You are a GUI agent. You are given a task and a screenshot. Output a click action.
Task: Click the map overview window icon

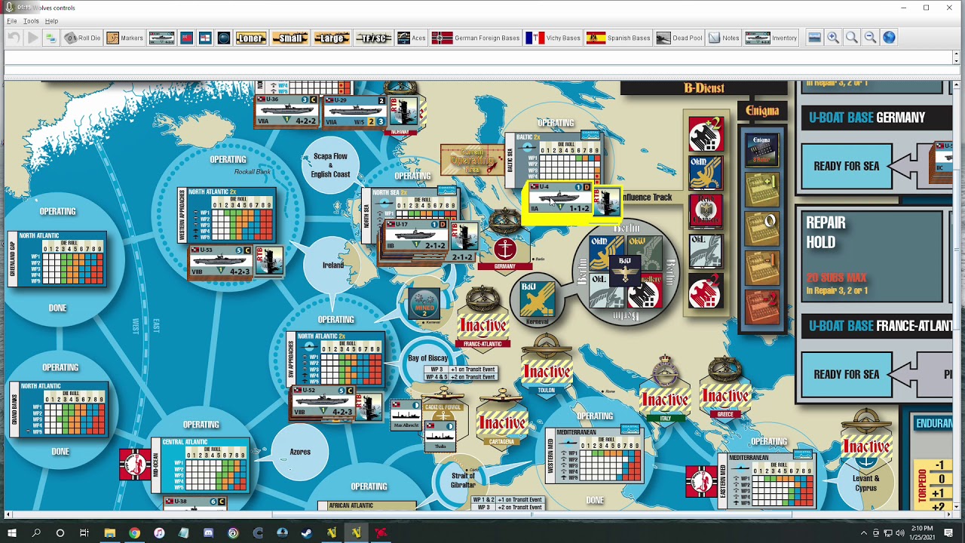coord(814,38)
